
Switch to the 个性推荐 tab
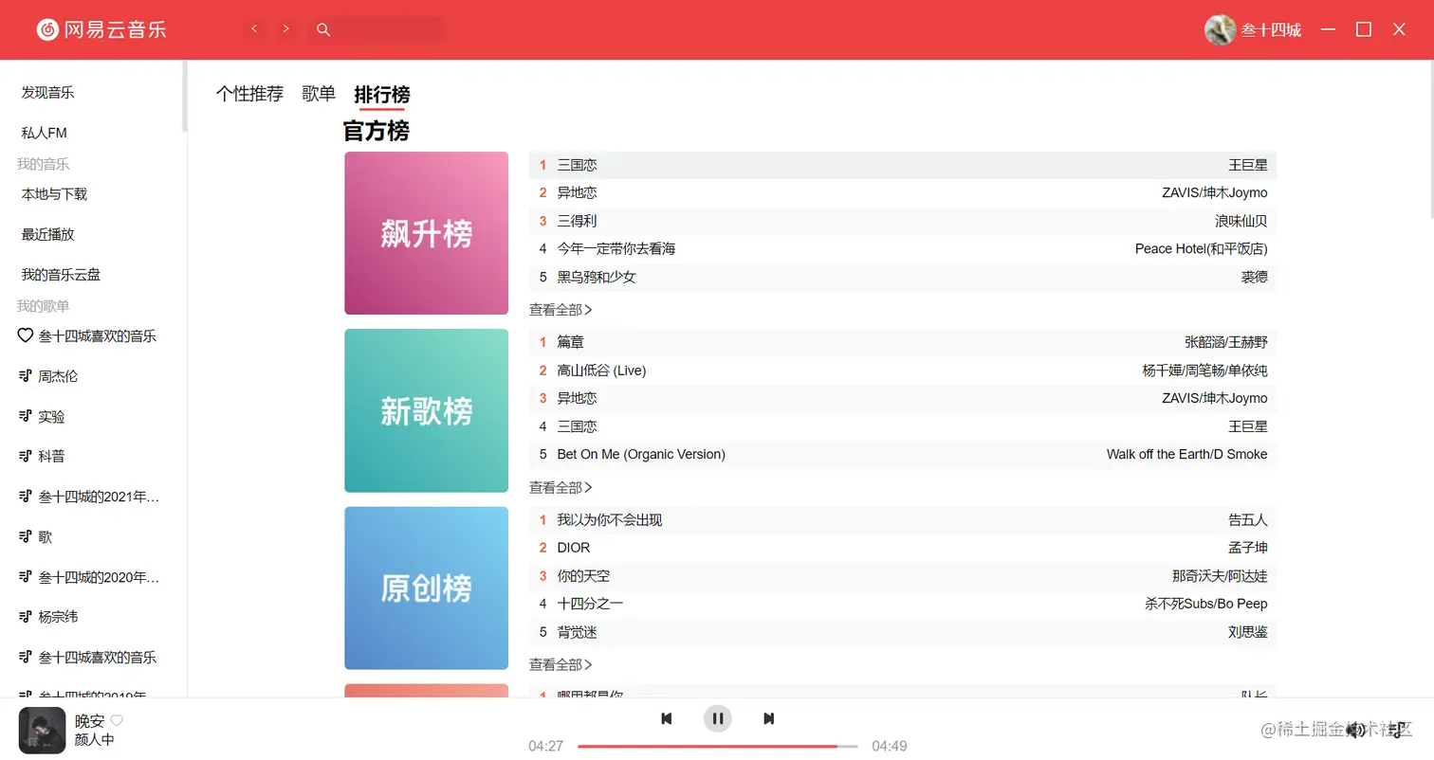coord(249,94)
